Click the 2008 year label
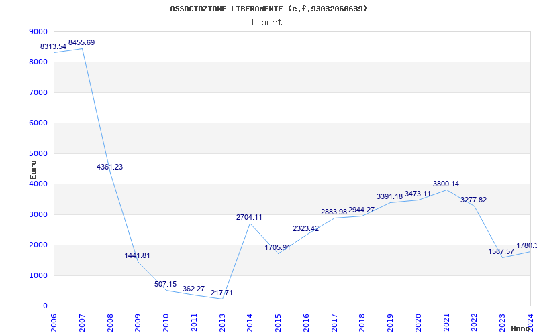 pos(110,322)
